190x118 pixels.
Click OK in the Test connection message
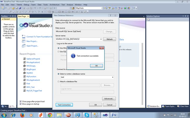(96, 66)
